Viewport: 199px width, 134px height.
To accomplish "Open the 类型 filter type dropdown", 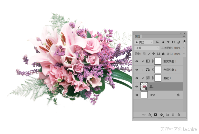I will click(144, 42).
